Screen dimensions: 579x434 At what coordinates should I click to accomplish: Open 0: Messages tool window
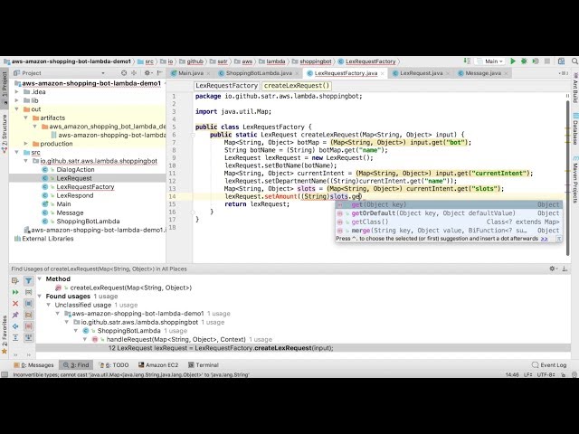(x=33, y=365)
